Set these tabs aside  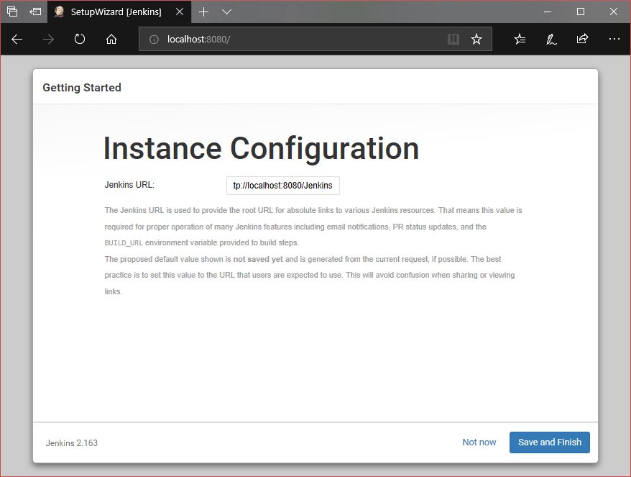pos(35,12)
